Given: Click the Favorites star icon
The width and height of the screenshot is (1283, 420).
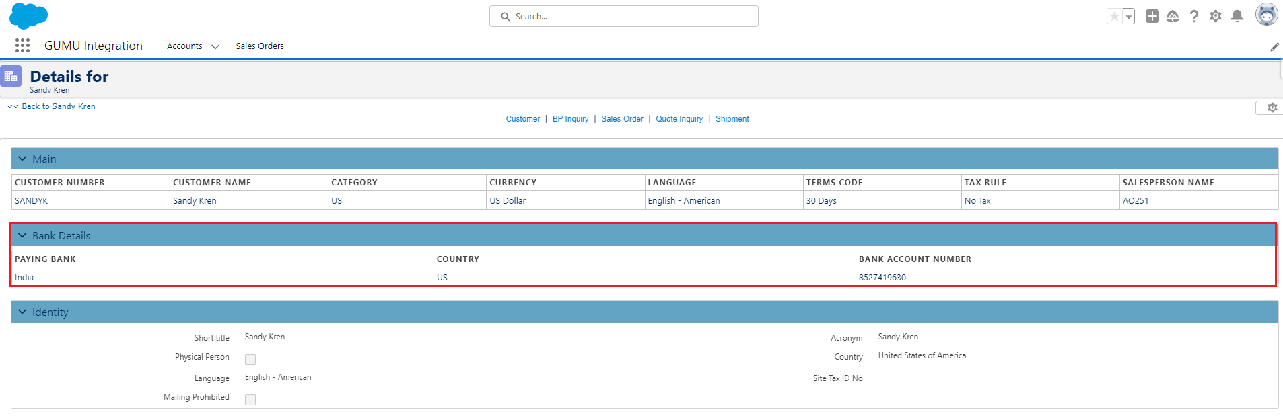Looking at the screenshot, I should point(1115,16).
